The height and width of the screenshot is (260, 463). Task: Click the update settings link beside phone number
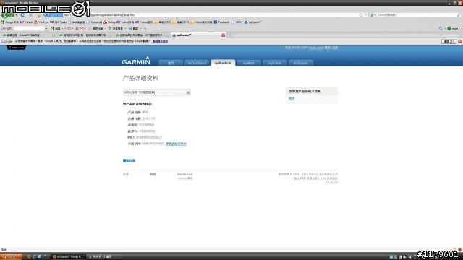(x=176, y=144)
